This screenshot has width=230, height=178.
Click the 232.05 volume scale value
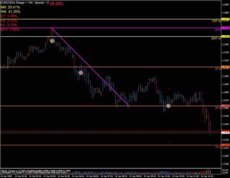pos(225,170)
